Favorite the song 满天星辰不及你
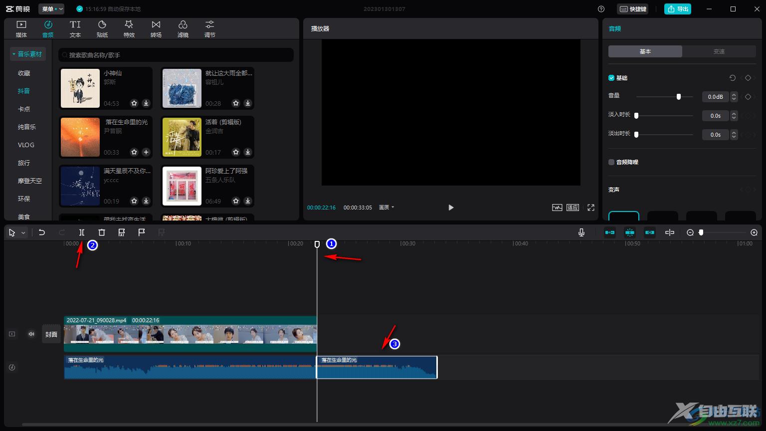The width and height of the screenshot is (766, 431). pyautogui.click(x=134, y=201)
